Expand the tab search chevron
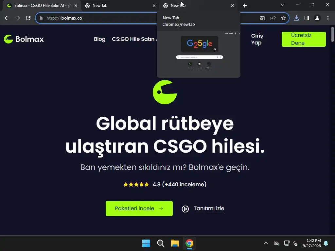335x251 pixels. (x=282, y=5)
